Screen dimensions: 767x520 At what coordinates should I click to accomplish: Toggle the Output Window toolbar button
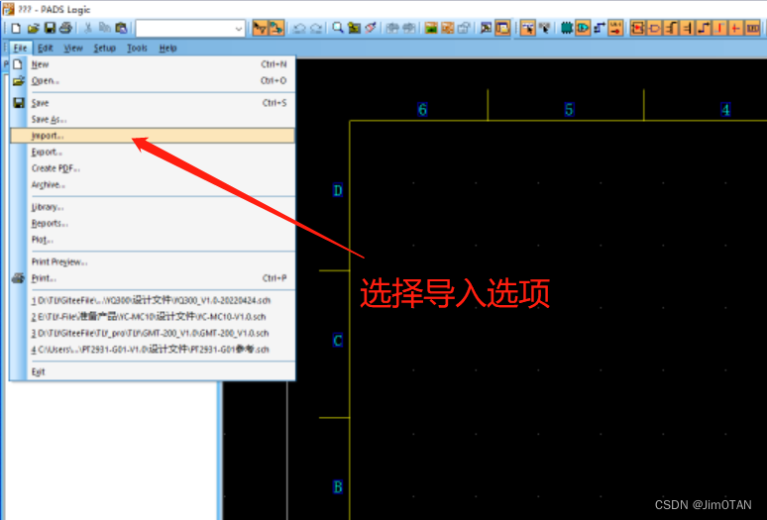pyautogui.click(x=486, y=29)
